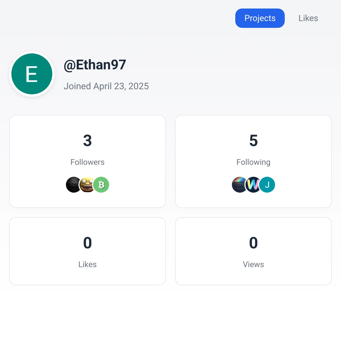
Task: Click the Following label
Action: coord(253,162)
